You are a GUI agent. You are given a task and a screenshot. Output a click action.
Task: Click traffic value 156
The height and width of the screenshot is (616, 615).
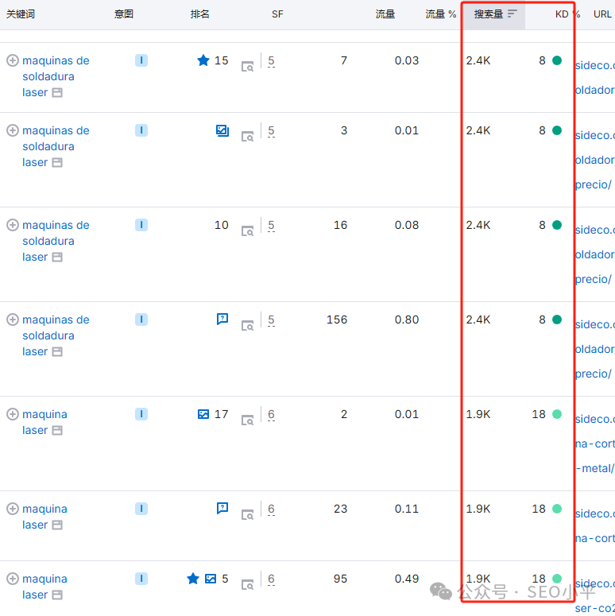(337, 320)
